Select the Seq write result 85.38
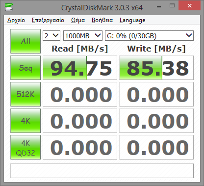The image size is (204, 186). tap(156, 68)
